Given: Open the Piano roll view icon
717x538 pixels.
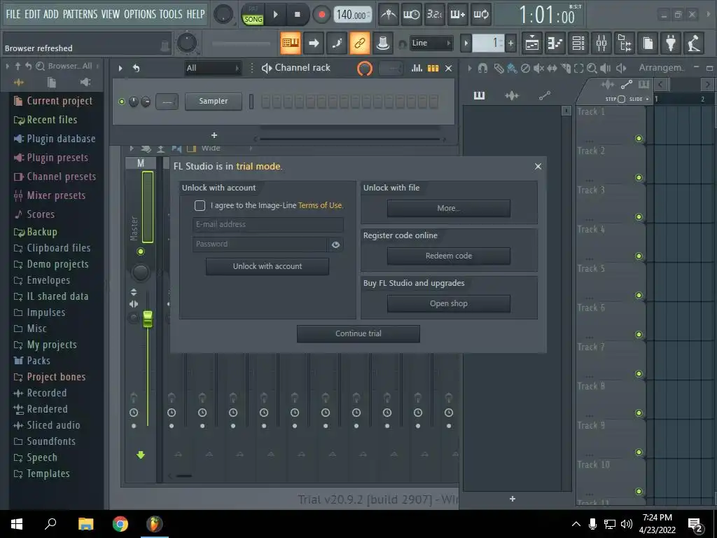Looking at the screenshot, I should pyautogui.click(x=555, y=43).
